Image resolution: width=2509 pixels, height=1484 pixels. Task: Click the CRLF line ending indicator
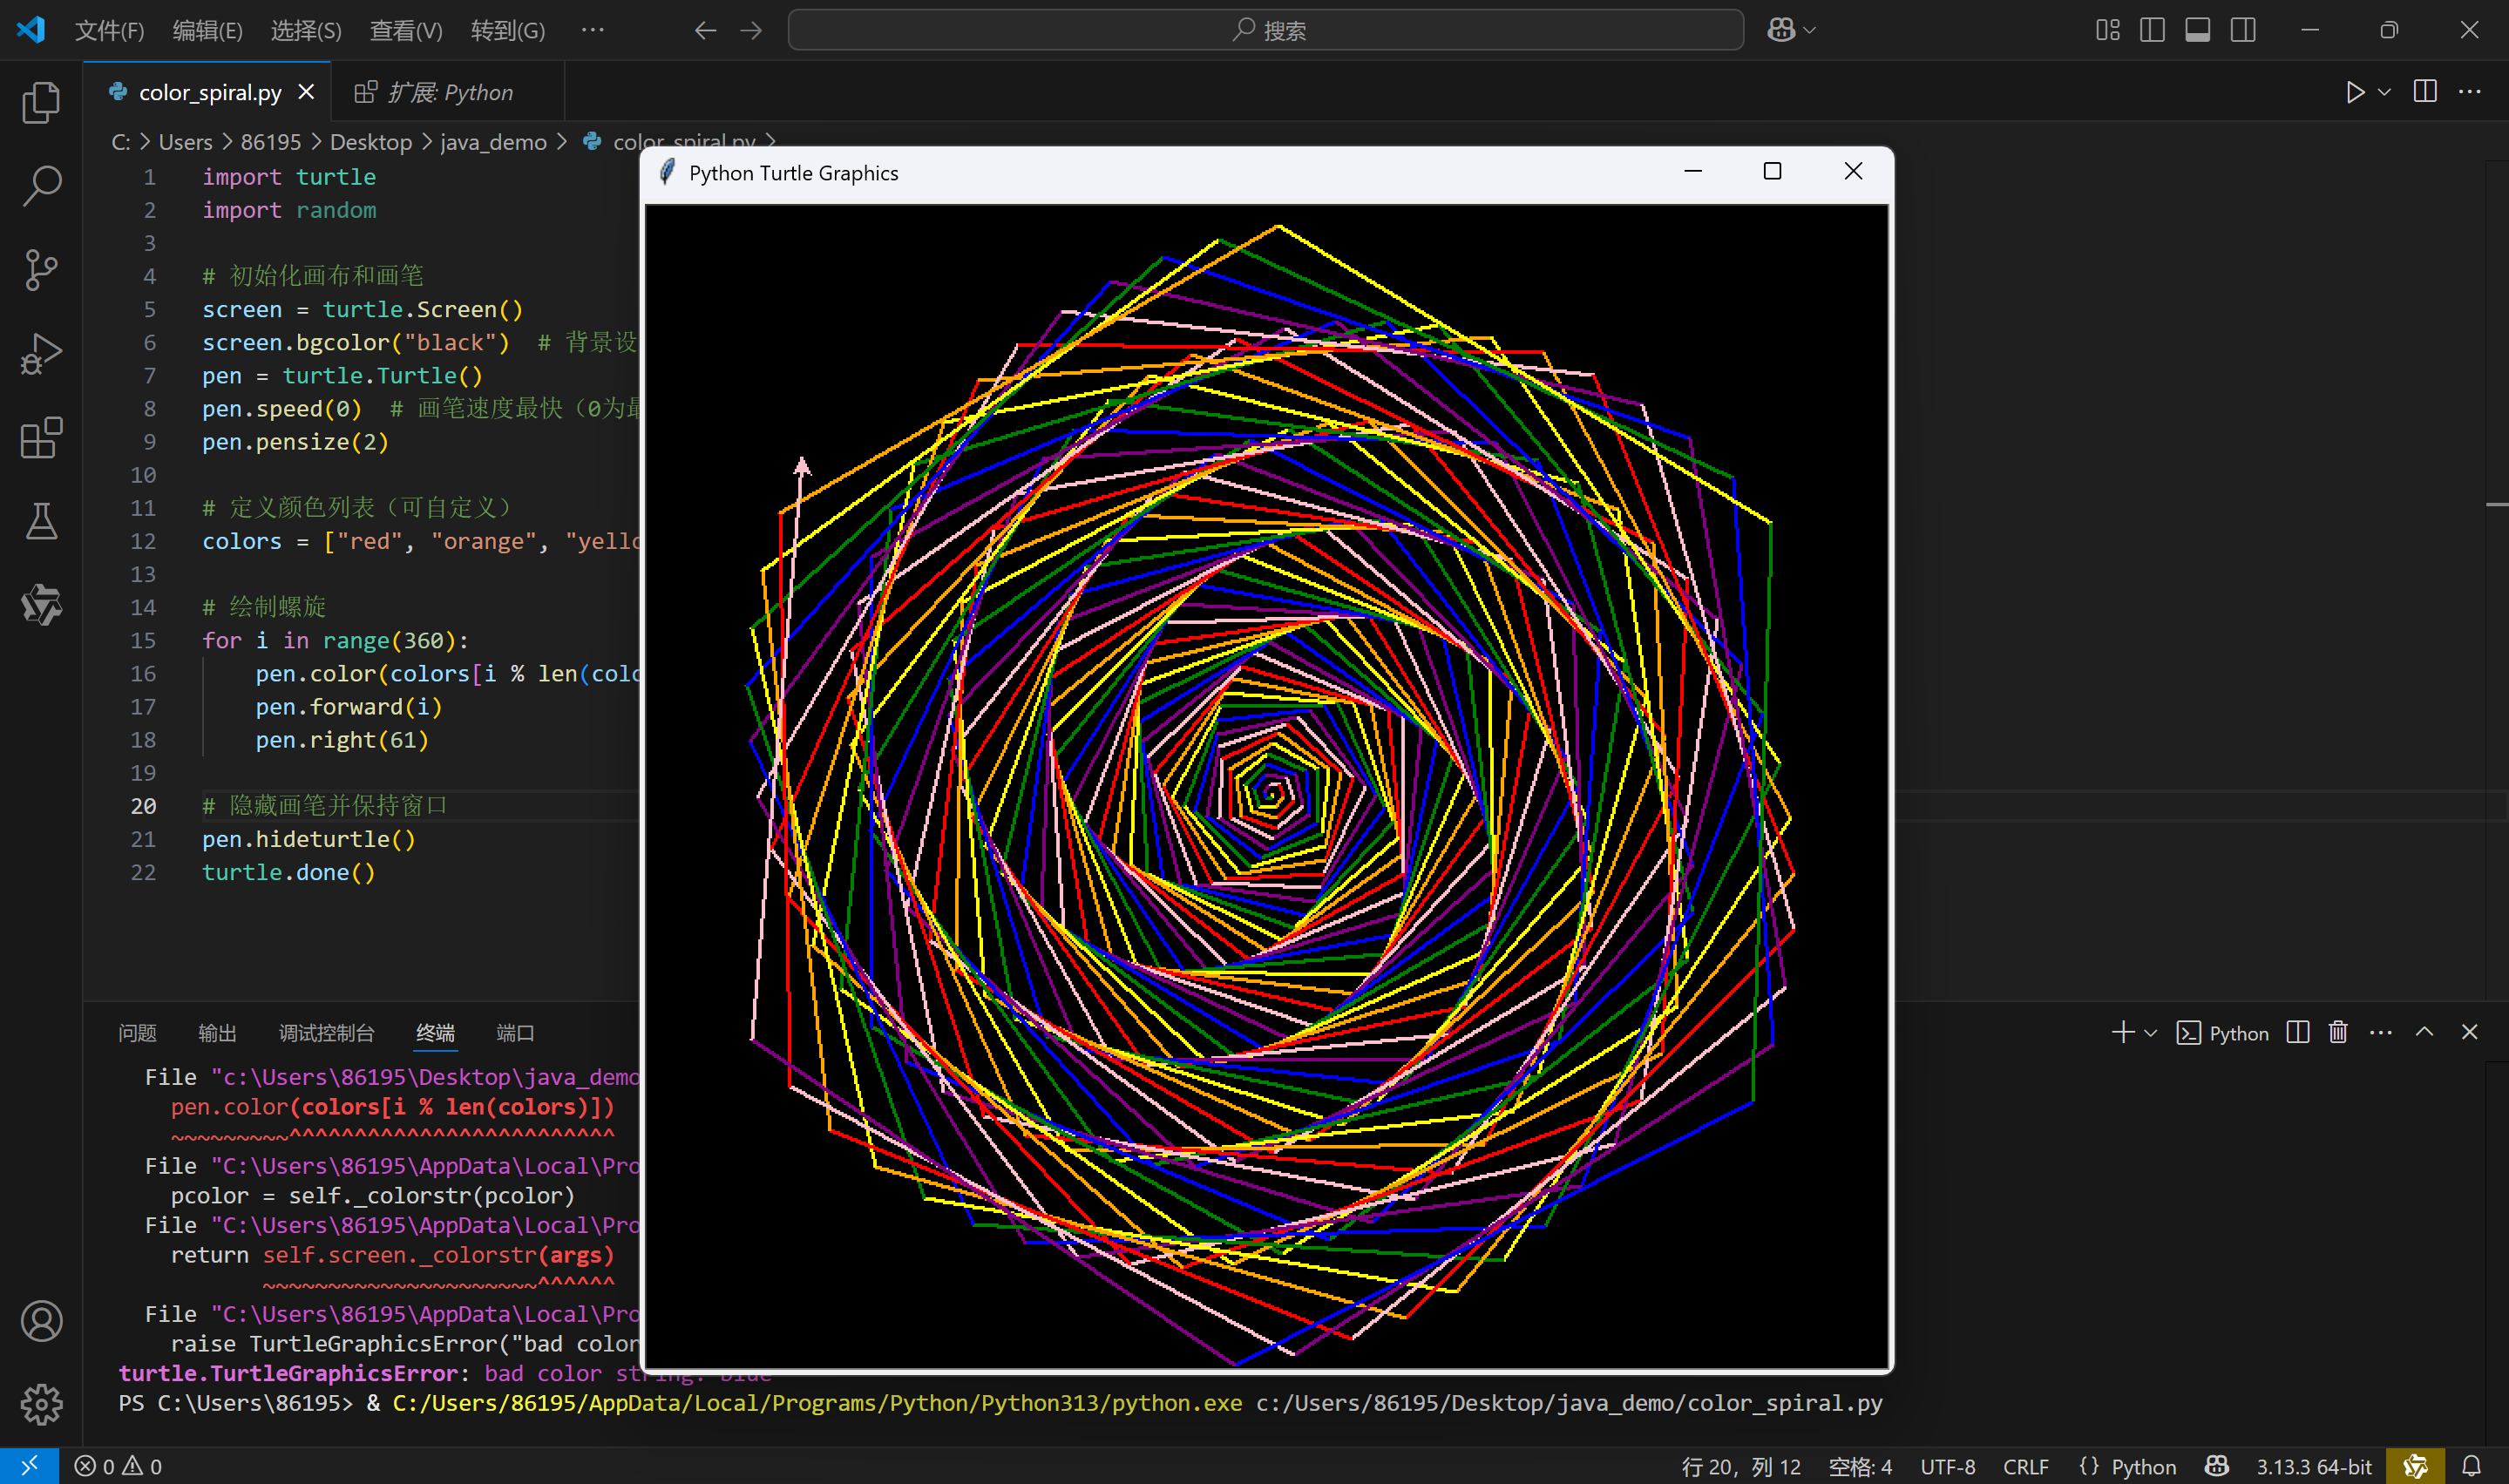2025,1466
